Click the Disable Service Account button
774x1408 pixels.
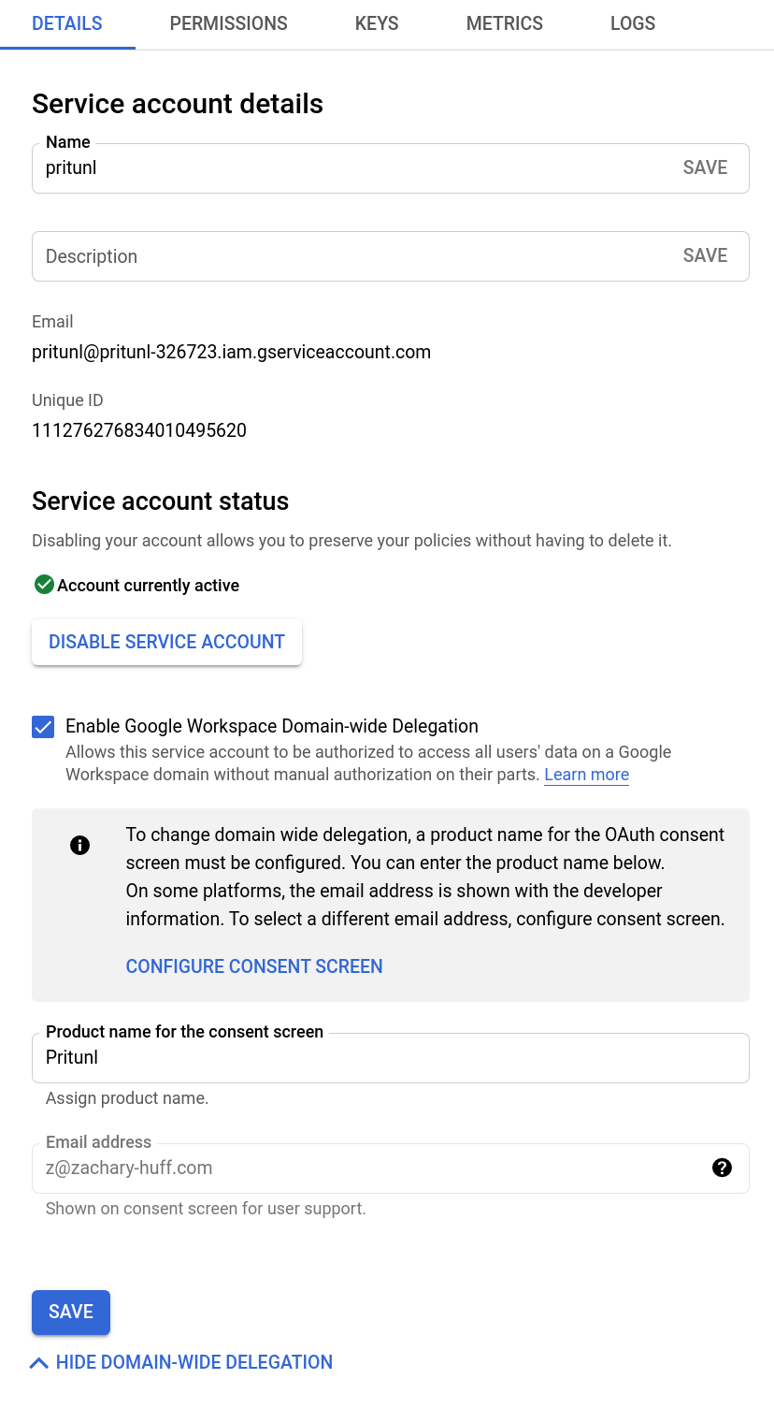tap(166, 642)
